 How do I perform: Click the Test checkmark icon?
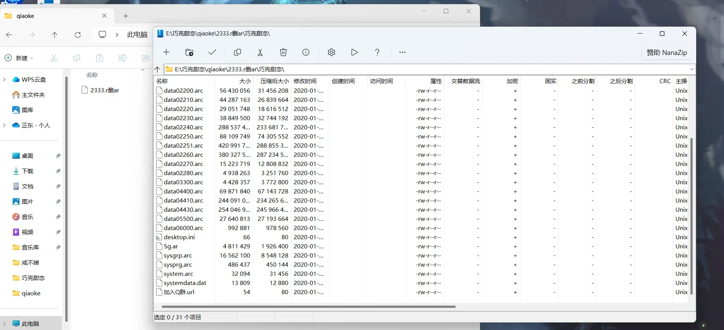212,52
